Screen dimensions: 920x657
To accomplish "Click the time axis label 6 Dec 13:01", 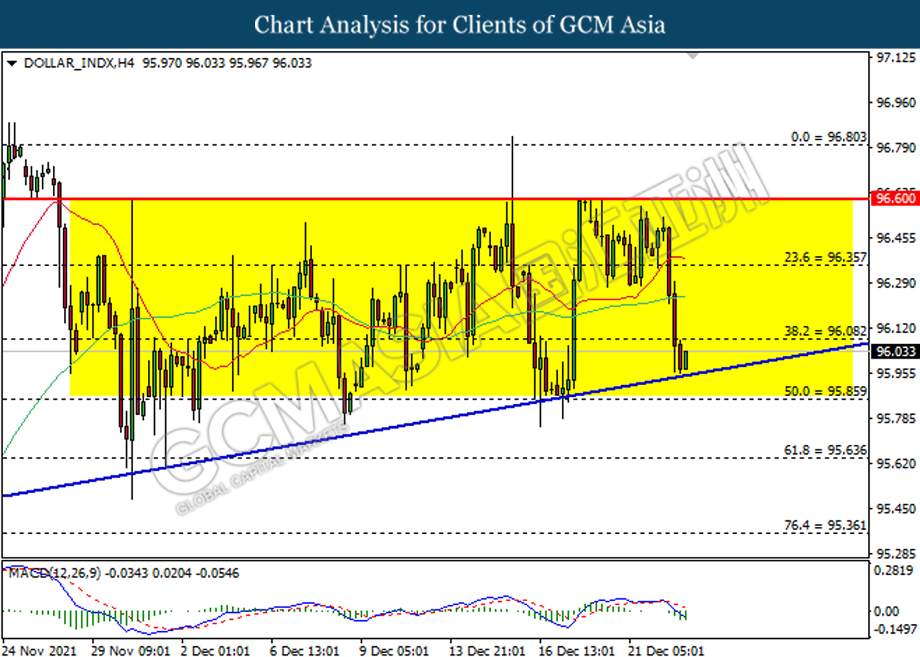I will (x=304, y=651).
